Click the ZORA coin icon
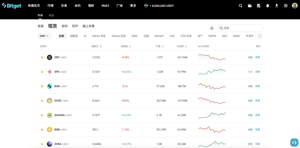The width and height of the screenshot is (300, 148). [x=50, y=144]
